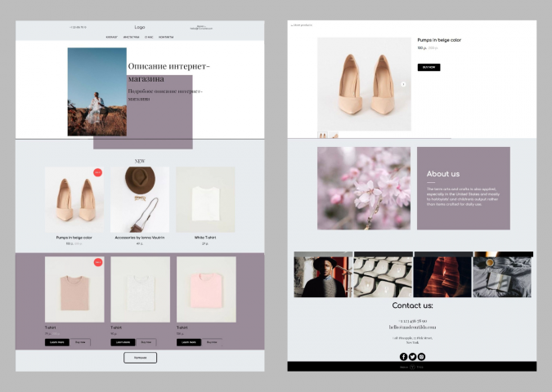The image size is (552, 392).
Task: Open the ИНСТАГРАМ menu item
Action: coord(131,37)
